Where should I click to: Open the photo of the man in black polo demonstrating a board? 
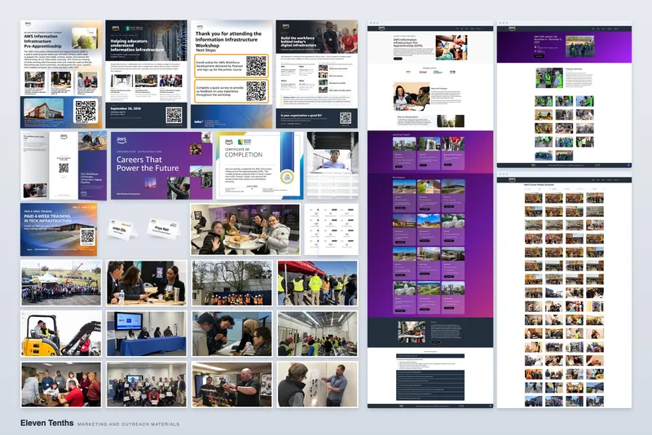tap(232, 384)
